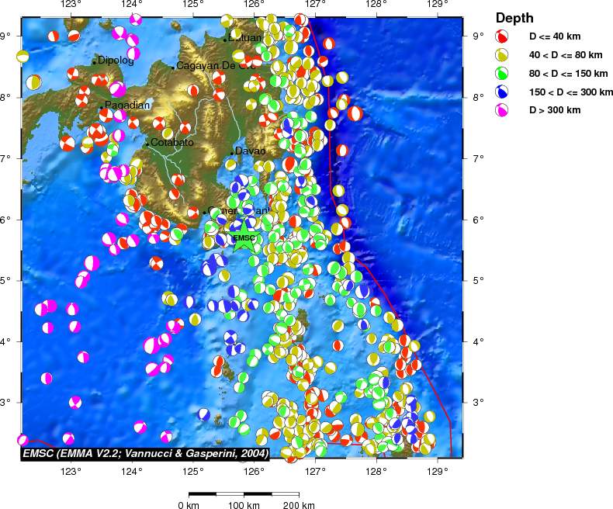The height and width of the screenshot is (509, 613).
Task: Select the Davao city label
Action: click(250, 151)
